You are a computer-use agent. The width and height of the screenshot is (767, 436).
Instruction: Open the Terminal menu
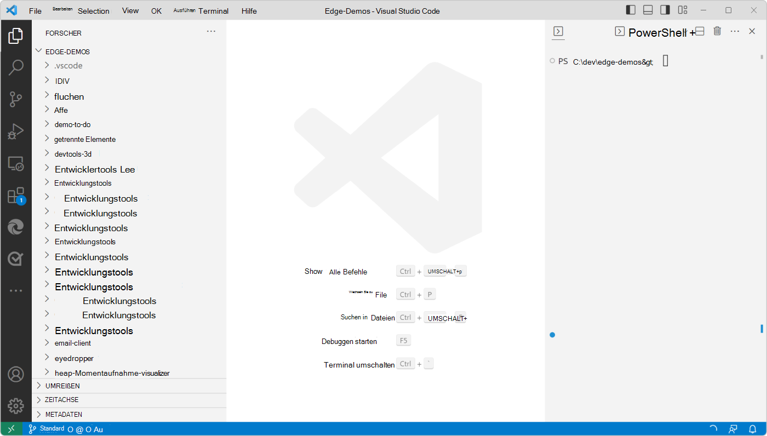tap(213, 10)
